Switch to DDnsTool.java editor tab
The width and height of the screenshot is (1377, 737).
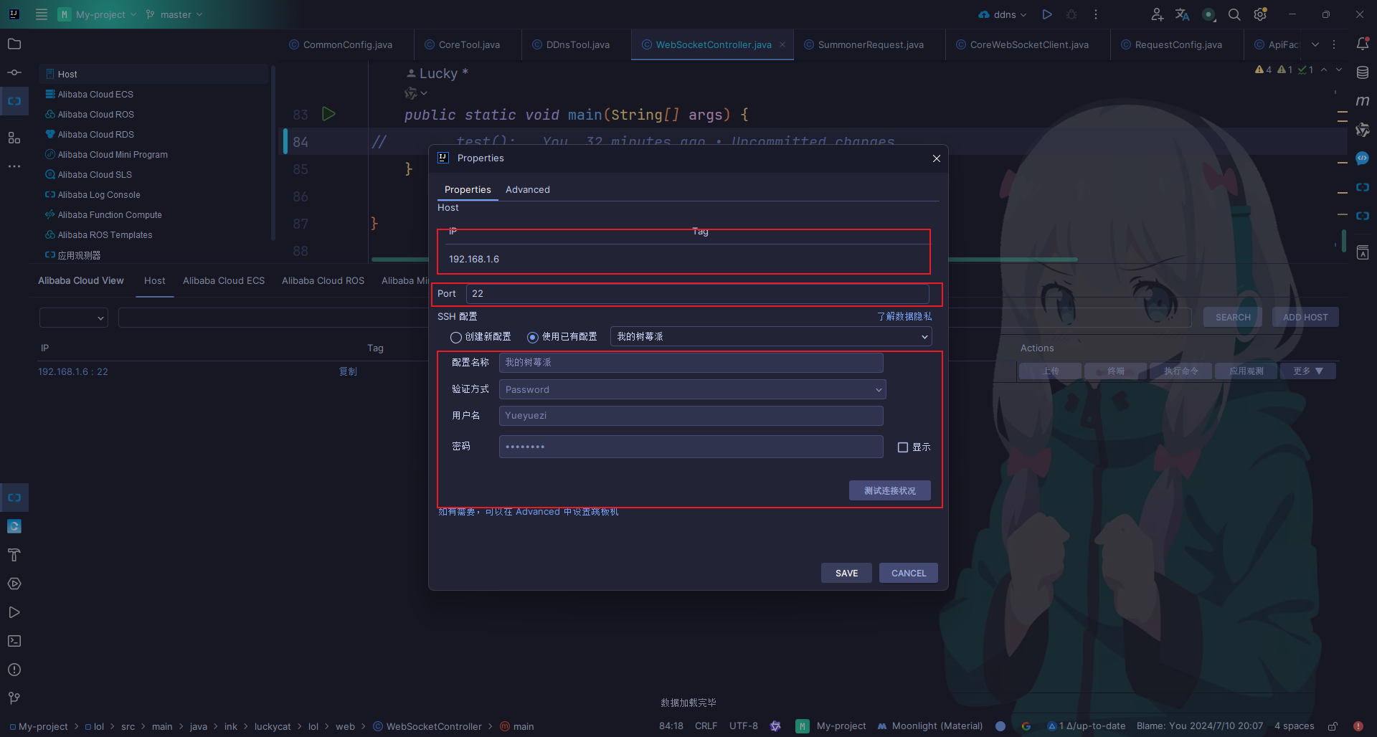[x=578, y=44]
